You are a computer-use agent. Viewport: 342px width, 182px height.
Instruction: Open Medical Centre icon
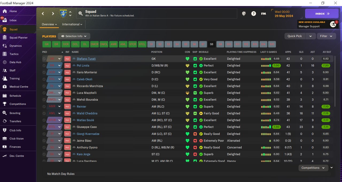pyautogui.click(x=5, y=87)
